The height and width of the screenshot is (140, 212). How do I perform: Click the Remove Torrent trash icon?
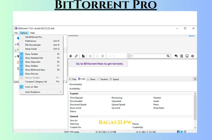(90, 56)
